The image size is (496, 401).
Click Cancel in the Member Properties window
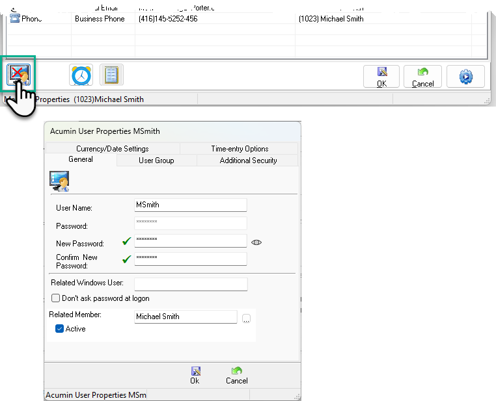pos(422,77)
